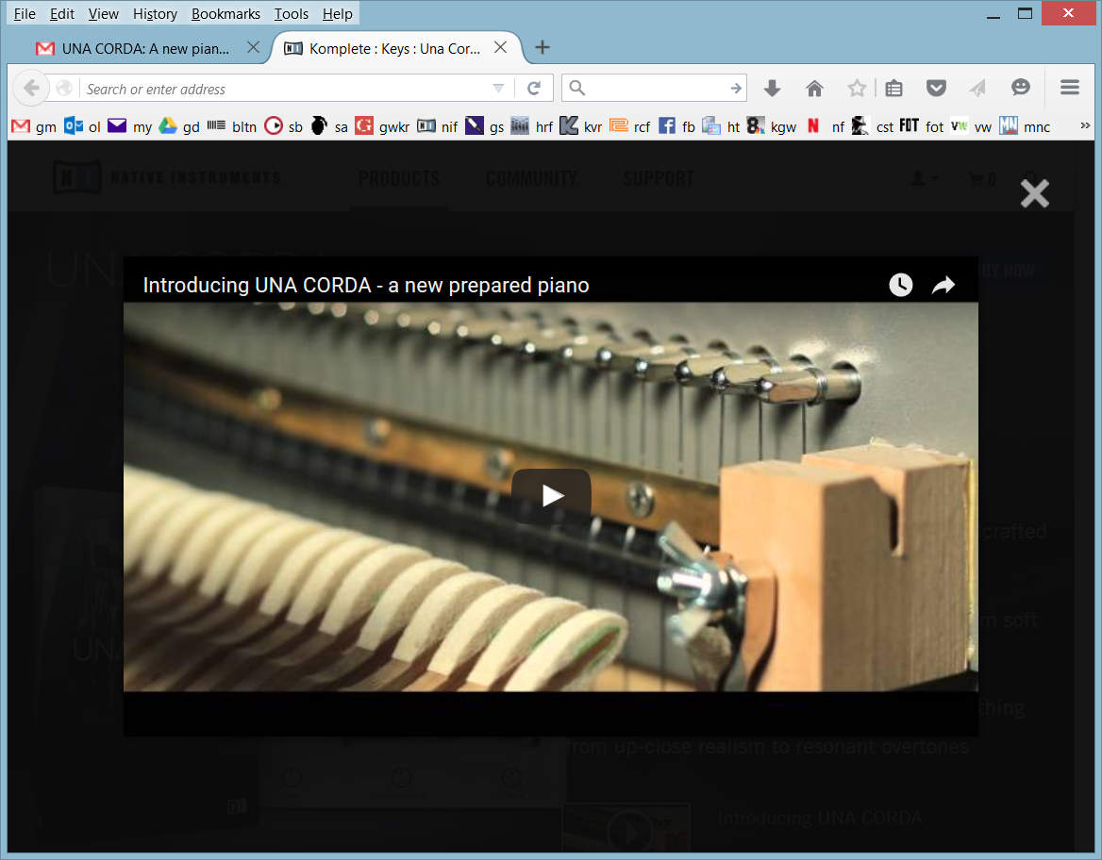
Task: Open the bltn bookmark
Action: pyautogui.click(x=232, y=126)
